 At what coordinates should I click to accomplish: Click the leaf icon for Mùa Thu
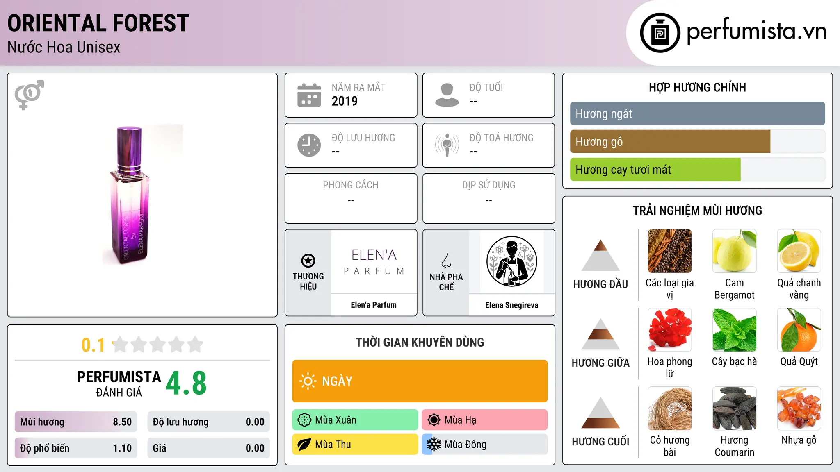point(304,445)
